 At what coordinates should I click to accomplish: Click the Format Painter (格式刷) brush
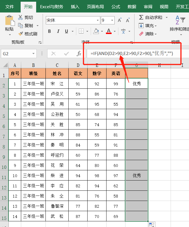pos(21,34)
